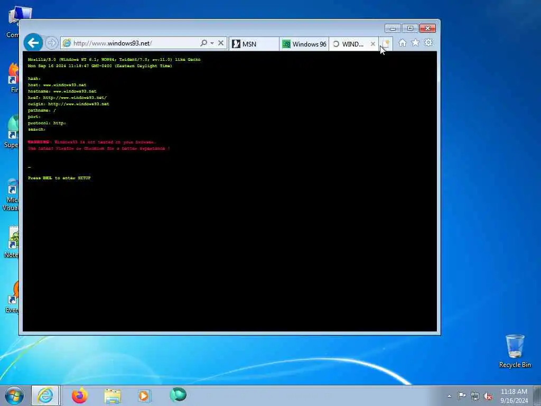Switch to the Windows 96 tab

(304, 44)
